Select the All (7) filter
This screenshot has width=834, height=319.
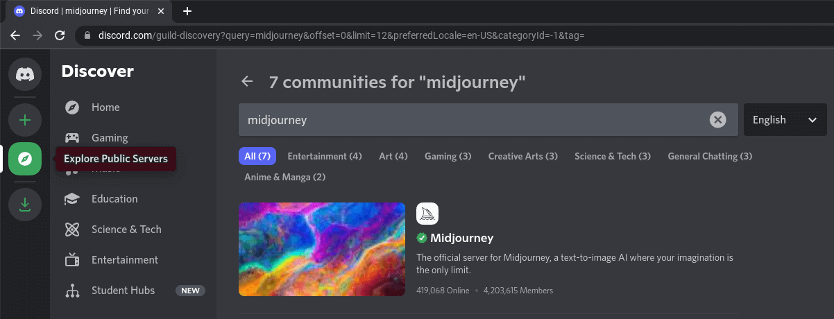[257, 156]
